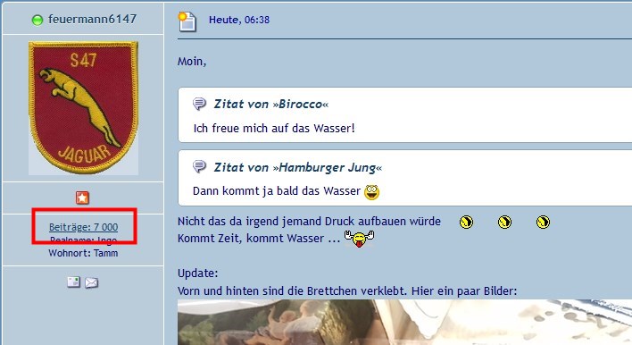Send email via the envelope icon
632x345 pixels.
point(91,282)
